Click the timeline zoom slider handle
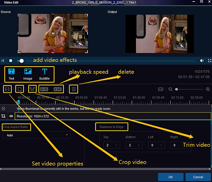The image size is (212, 182). (176, 89)
